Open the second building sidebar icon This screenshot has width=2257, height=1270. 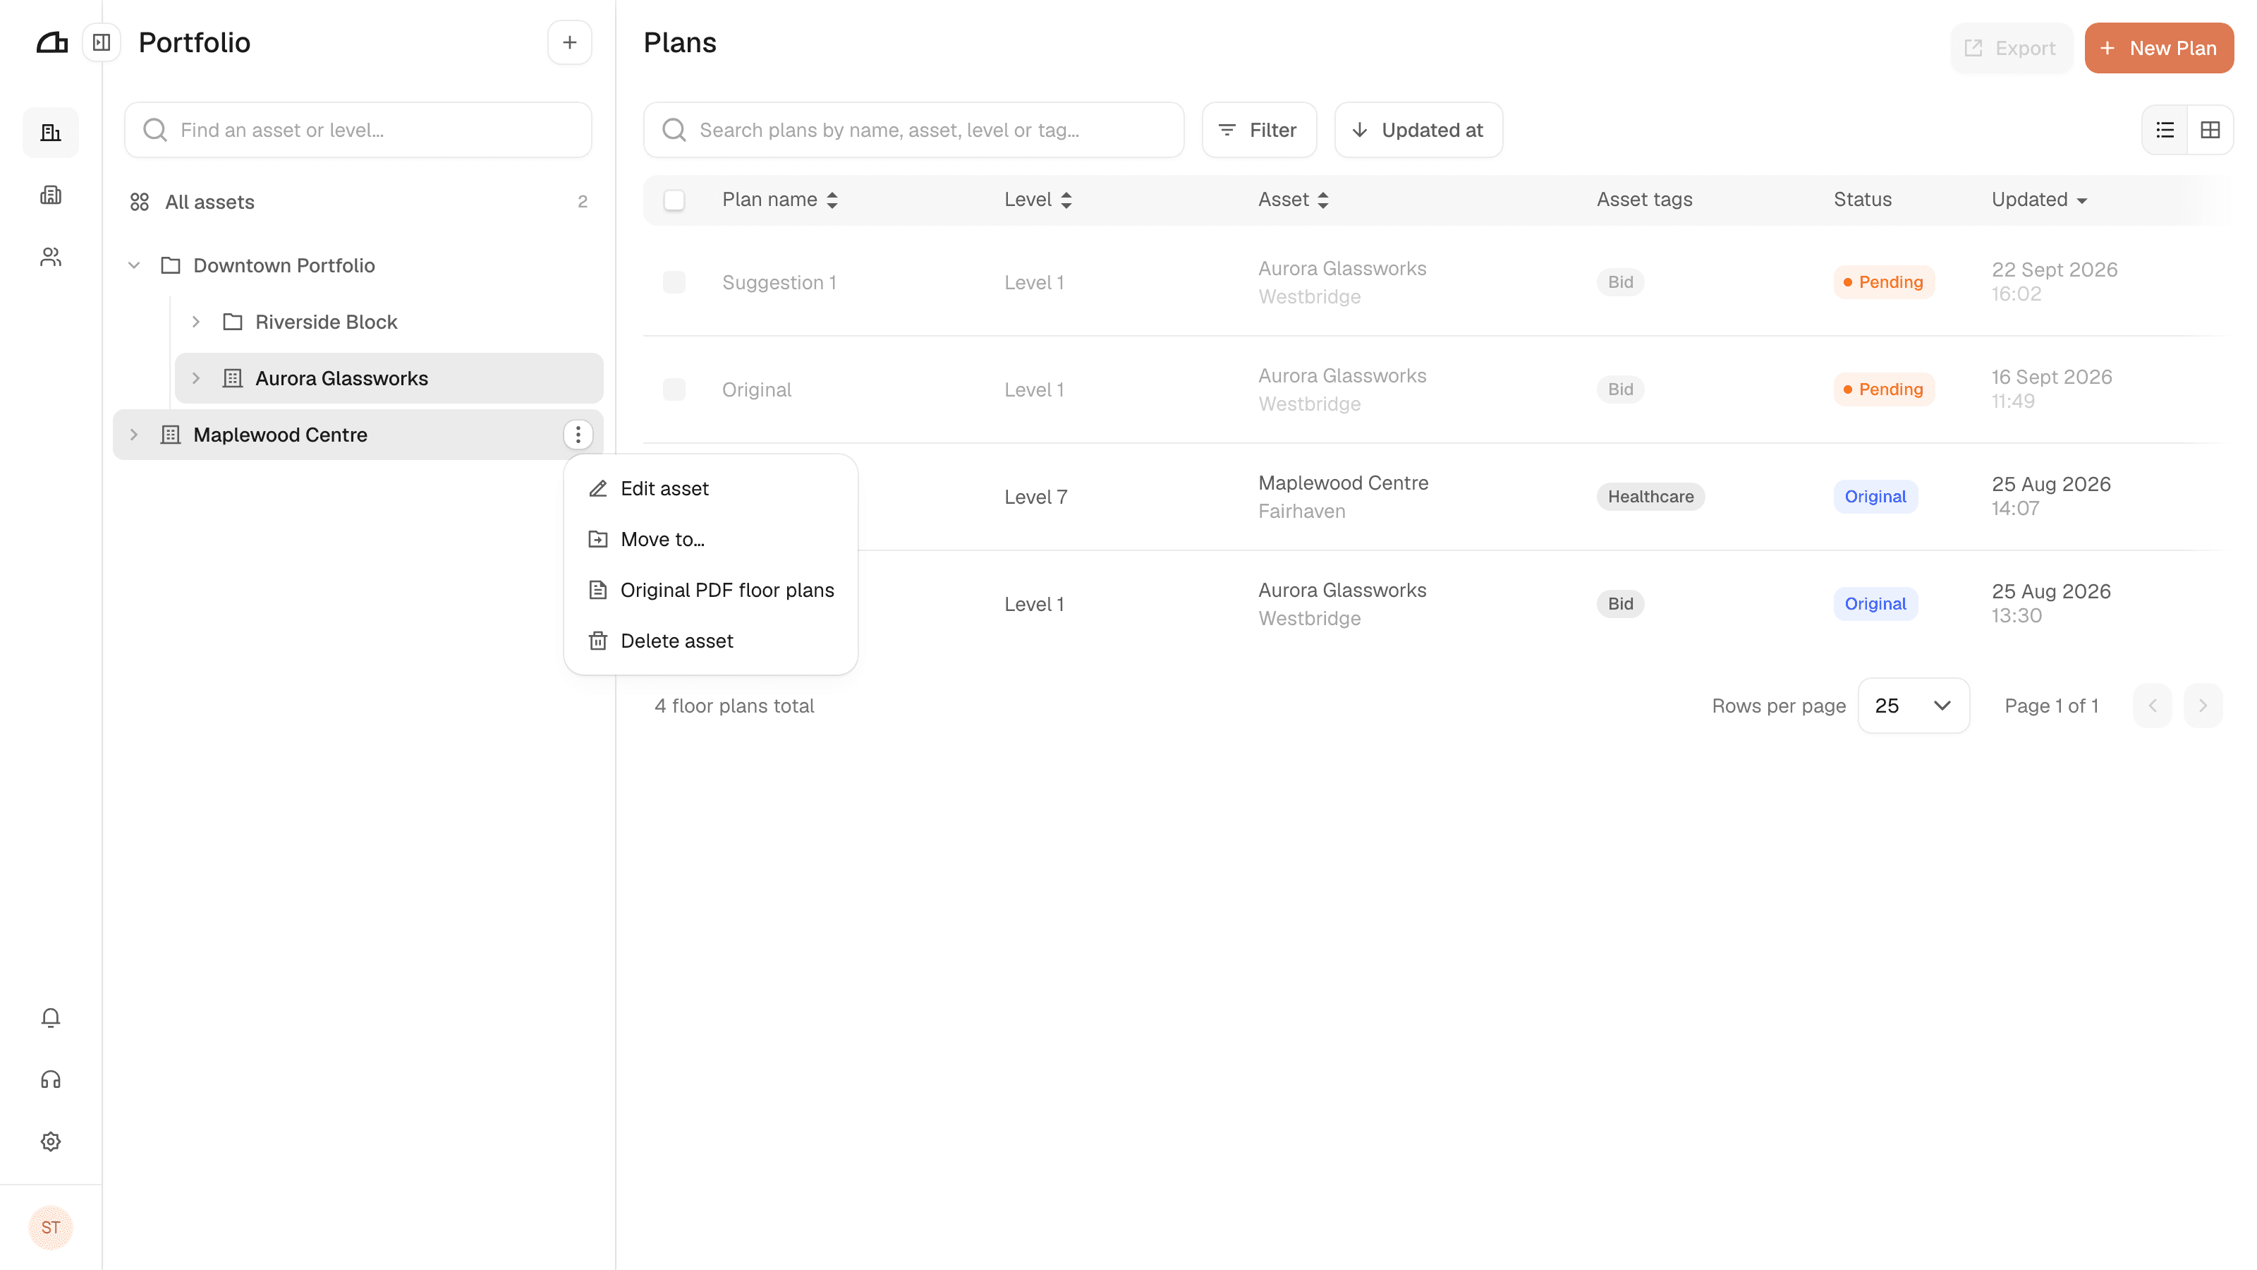(51, 195)
